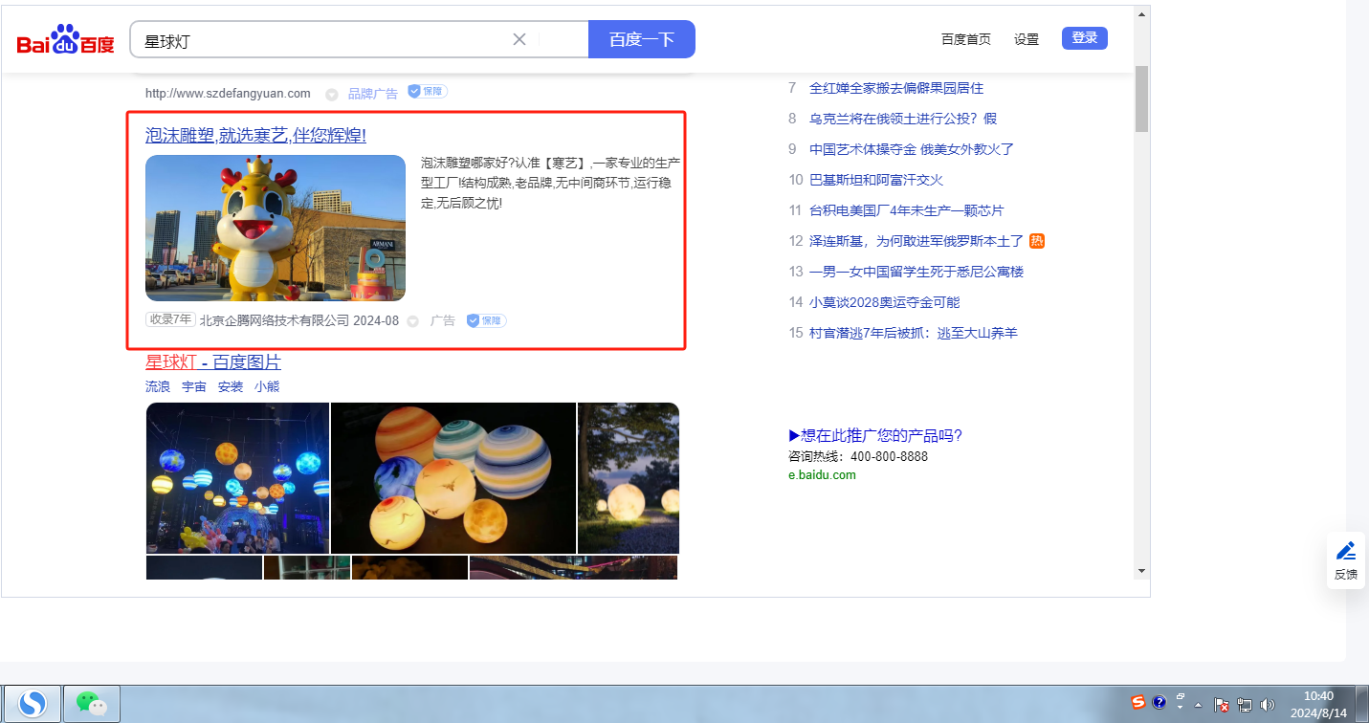Open the network status tray icon
This screenshot has height=723, width=1369.
pos(1245,705)
